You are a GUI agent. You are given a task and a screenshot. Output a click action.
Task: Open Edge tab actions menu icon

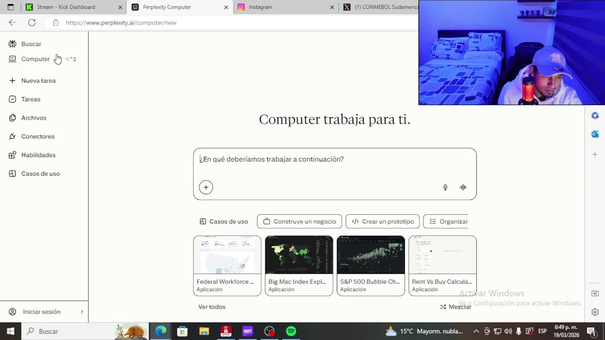click(10, 7)
